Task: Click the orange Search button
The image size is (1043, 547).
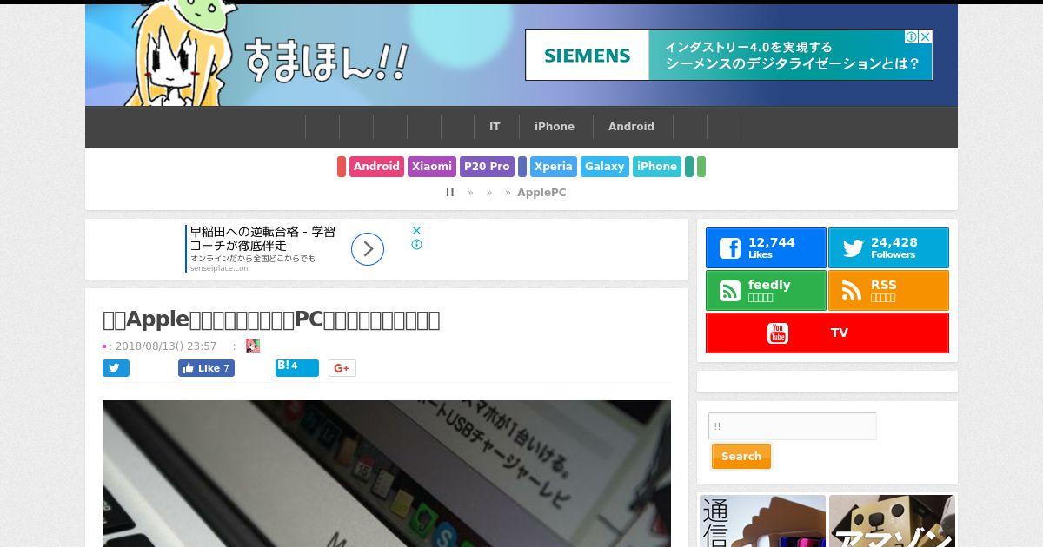Action: click(x=741, y=457)
